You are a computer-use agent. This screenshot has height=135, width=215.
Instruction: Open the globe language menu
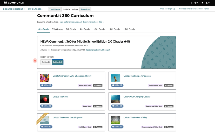[x=196, y=3]
